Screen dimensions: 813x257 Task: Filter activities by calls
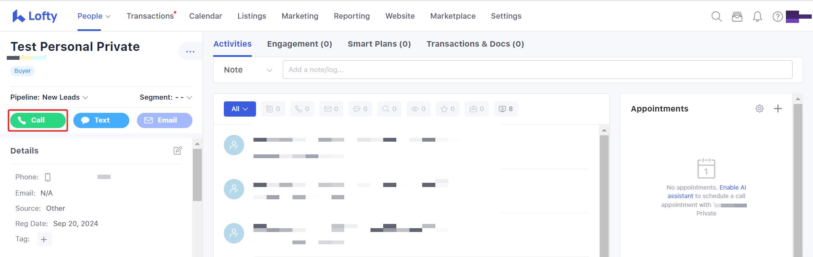coord(302,109)
